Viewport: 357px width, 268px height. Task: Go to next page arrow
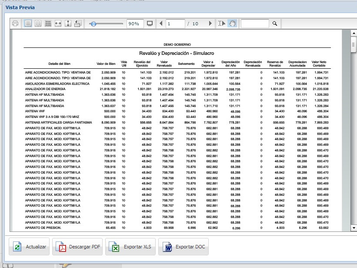210,23
